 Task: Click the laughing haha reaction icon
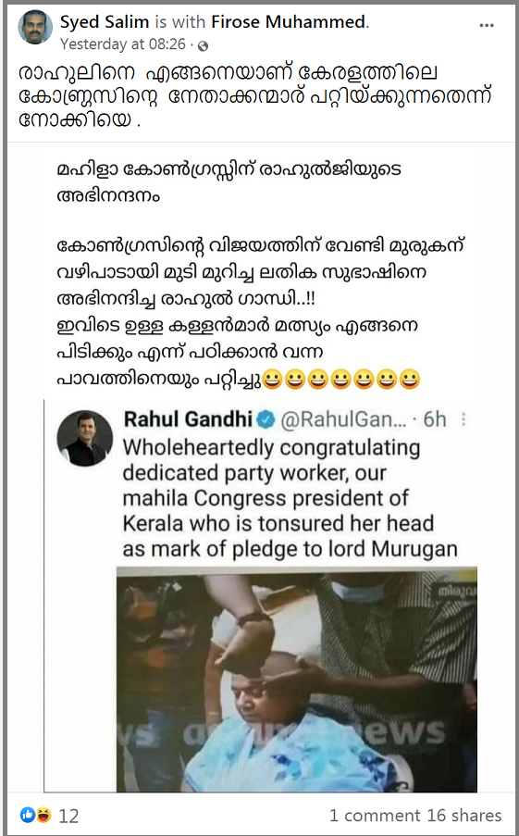coord(43,814)
